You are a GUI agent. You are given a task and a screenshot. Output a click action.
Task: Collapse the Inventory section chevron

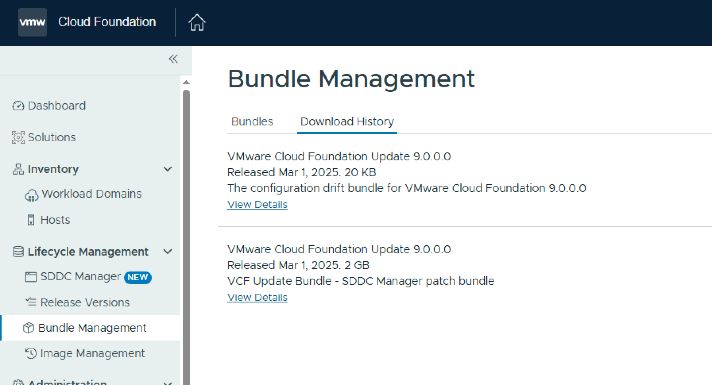coord(168,169)
